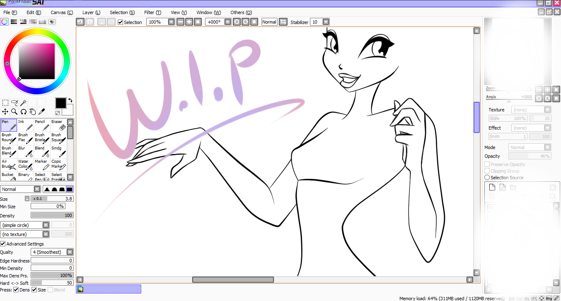Pick the Smdg smudge tool
Screen dimensions: 561x301
click(x=58, y=152)
